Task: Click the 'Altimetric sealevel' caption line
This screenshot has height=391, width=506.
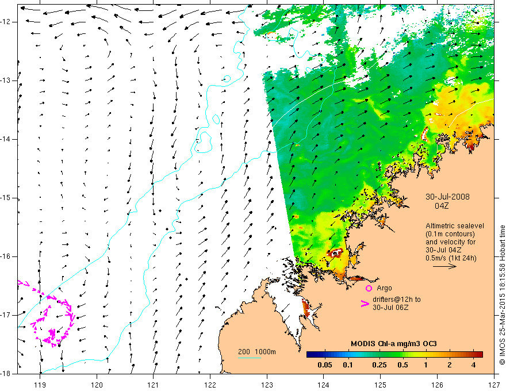Action: 455,226
